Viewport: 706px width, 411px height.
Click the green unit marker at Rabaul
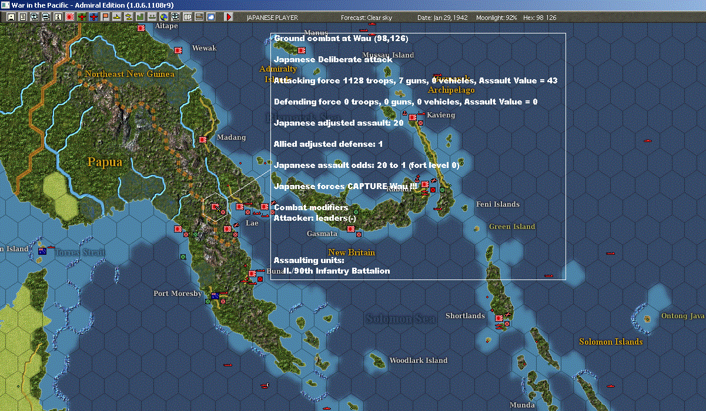442,190
